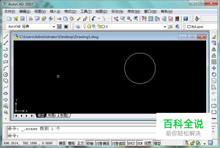This screenshot has height=148, width=220.
Task: Select the Extend tool
Action: click(214, 100)
